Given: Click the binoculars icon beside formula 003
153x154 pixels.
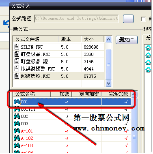Looking at the screenshot, I should (x=17, y=124).
